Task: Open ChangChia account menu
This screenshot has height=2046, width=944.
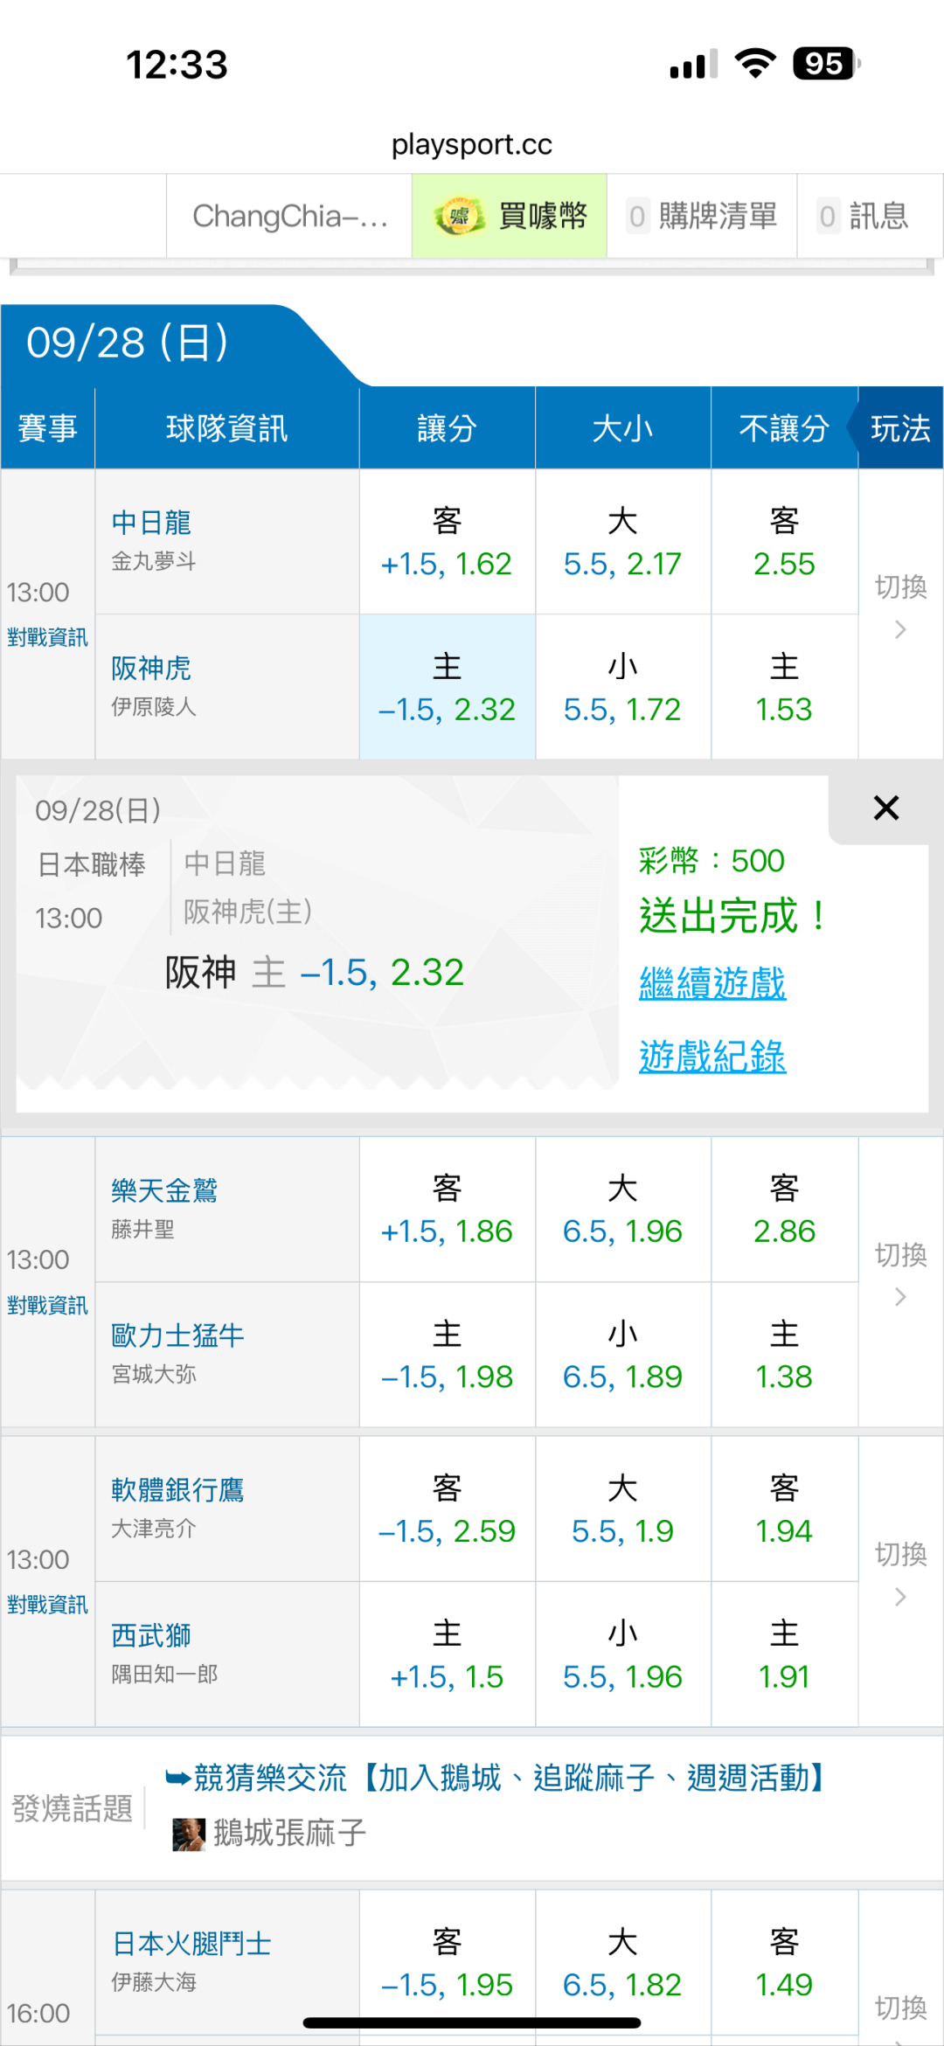Action: coord(289,217)
